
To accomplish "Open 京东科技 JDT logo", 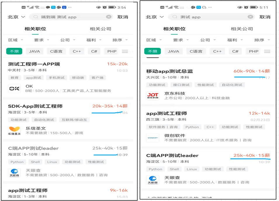I will point(153,96).
